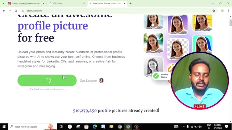Select the transparent checkerboard sample portrait
Screen dimensions: 232x130
click(x=178, y=49)
